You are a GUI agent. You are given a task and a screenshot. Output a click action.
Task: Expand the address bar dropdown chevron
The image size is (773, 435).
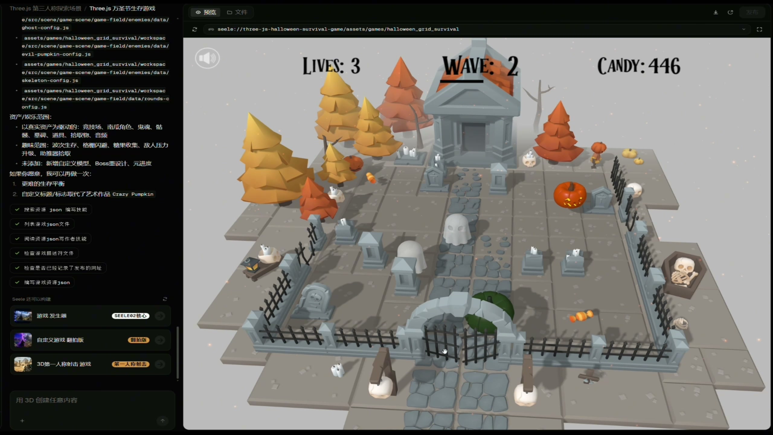[744, 29]
